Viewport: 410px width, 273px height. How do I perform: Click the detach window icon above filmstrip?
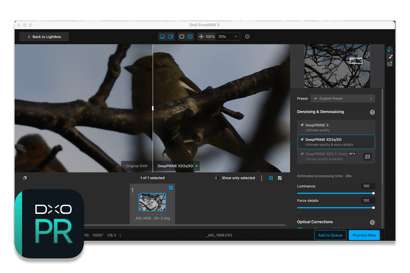pos(25,178)
